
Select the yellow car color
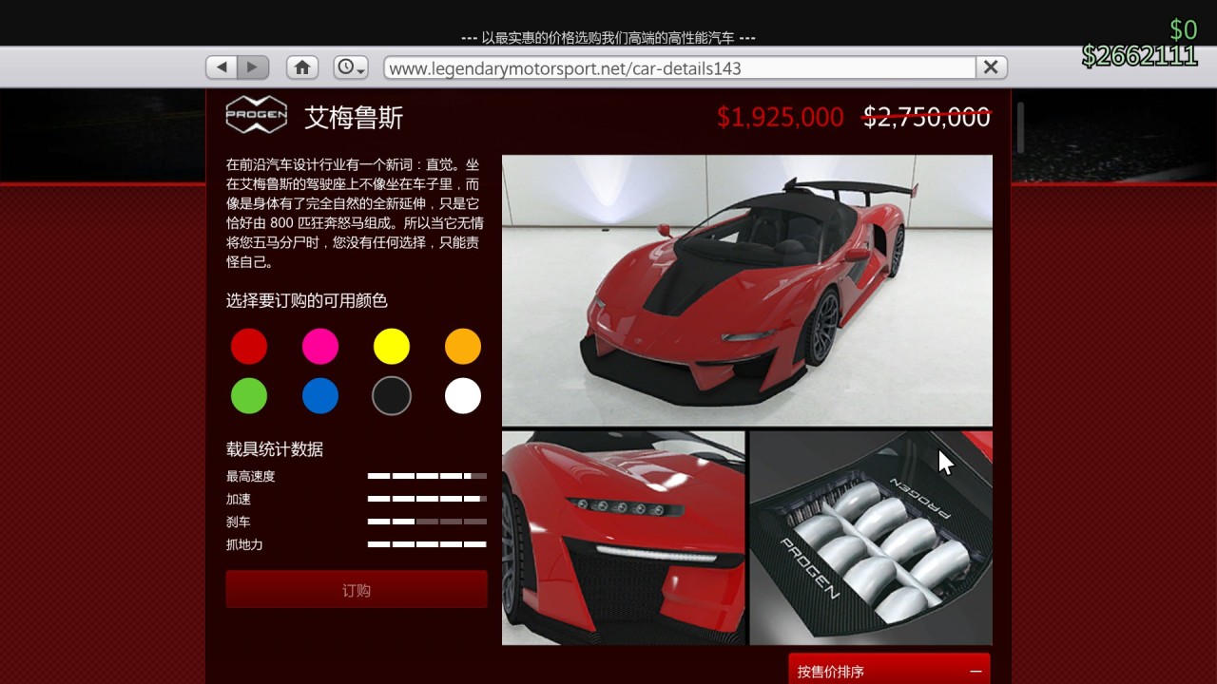[392, 347]
